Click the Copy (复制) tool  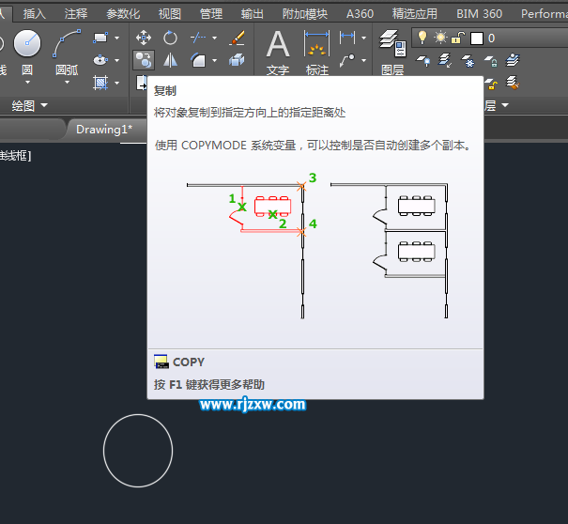(x=144, y=60)
